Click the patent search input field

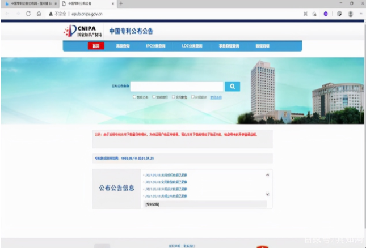176,86
